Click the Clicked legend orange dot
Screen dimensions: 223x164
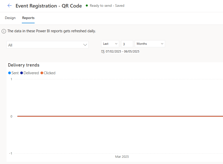pos(42,73)
